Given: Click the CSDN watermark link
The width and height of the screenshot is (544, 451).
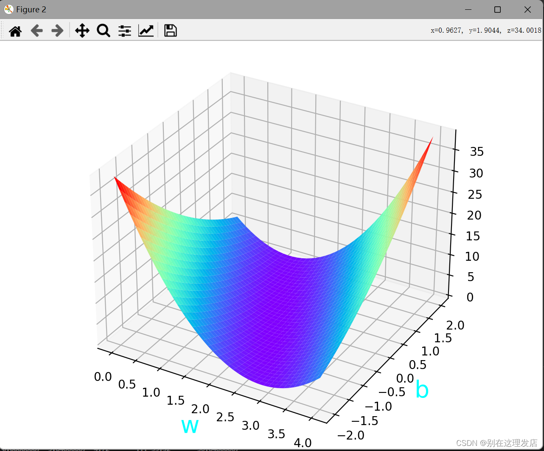Looking at the screenshot, I should pos(496,443).
